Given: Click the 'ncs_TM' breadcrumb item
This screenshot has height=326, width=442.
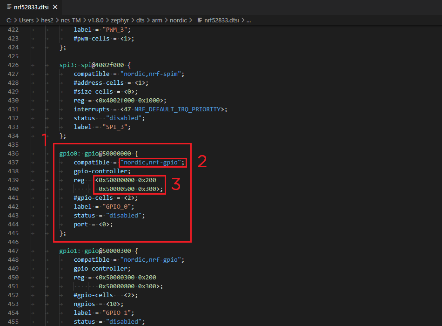Looking at the screenshot, I should [x=71, y=20].
